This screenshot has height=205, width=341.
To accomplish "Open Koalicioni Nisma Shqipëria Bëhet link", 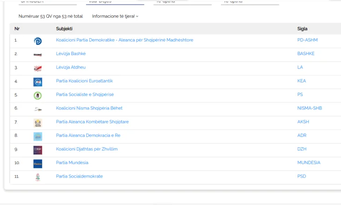I will coord(89,108).
